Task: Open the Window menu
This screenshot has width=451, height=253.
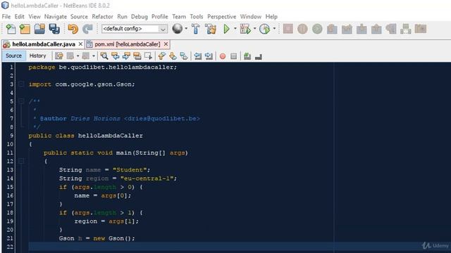Action: 251,17
